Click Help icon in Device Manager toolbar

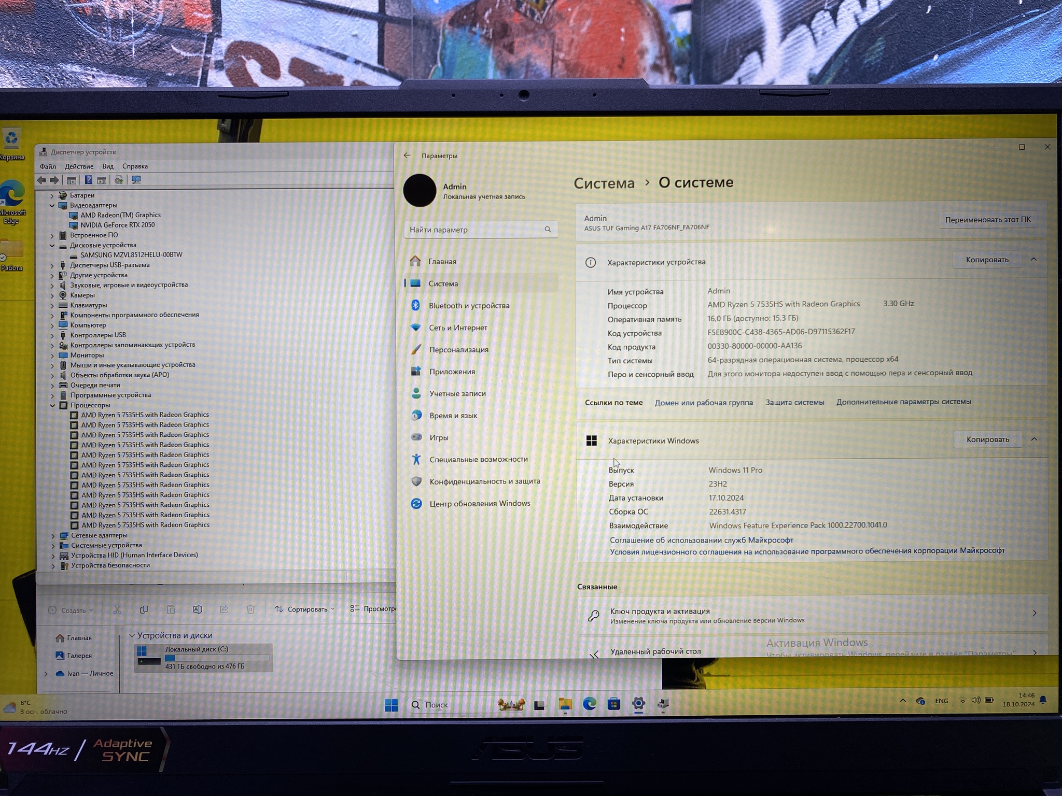pos(89,180)
